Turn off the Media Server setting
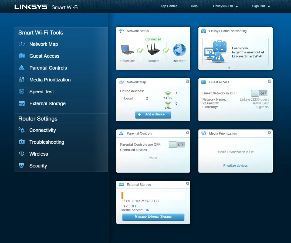 [x=147, y=210]
